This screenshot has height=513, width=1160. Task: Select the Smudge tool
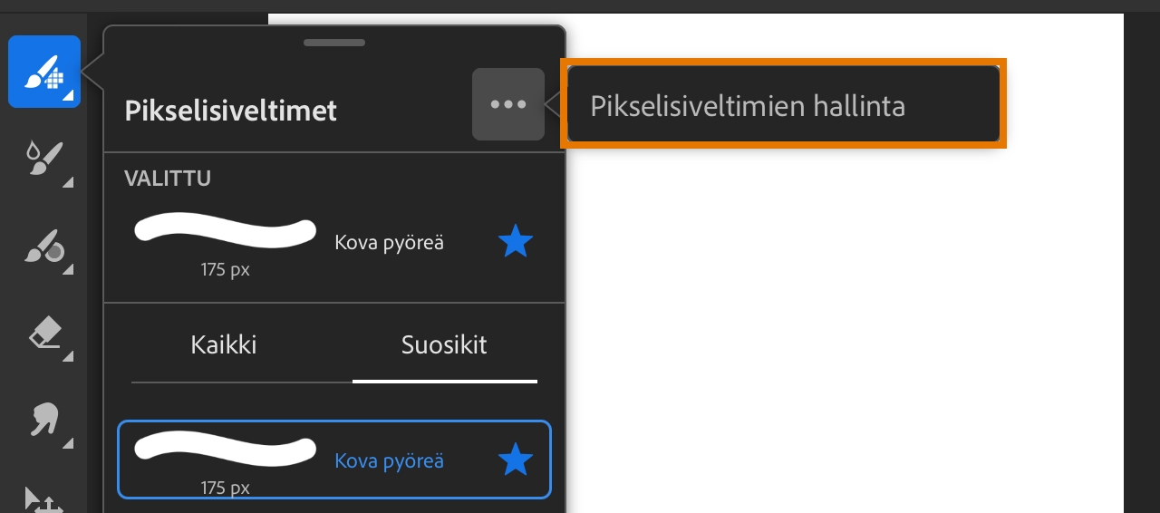point(43,421)
